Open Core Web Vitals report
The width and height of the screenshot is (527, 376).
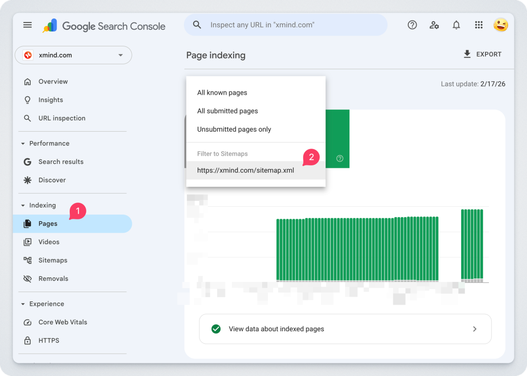pyautogui.click(x=73, y=322)
